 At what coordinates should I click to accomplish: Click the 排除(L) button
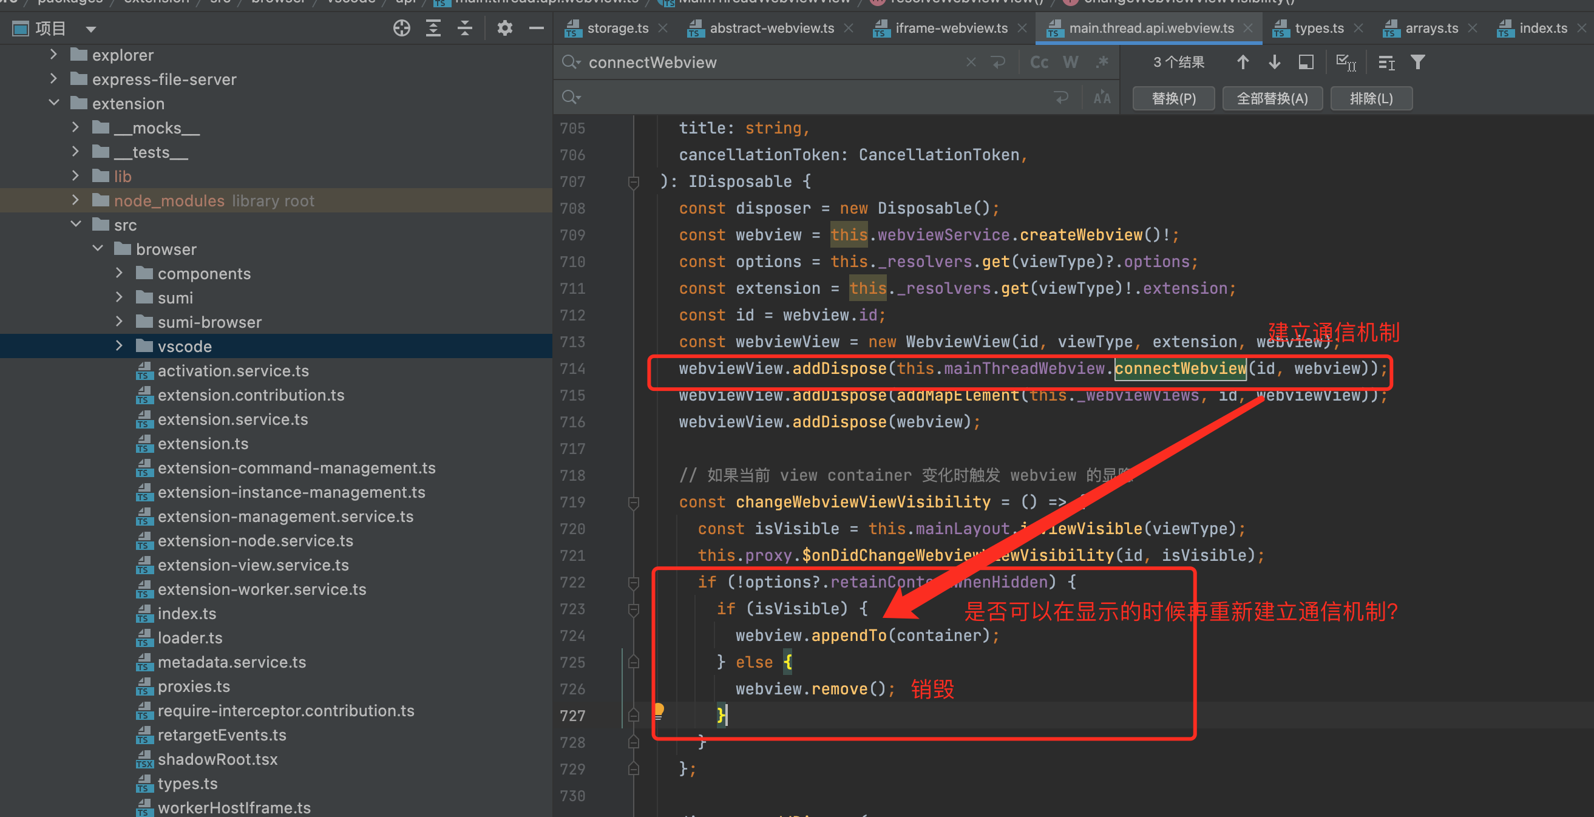point(1371,98)
